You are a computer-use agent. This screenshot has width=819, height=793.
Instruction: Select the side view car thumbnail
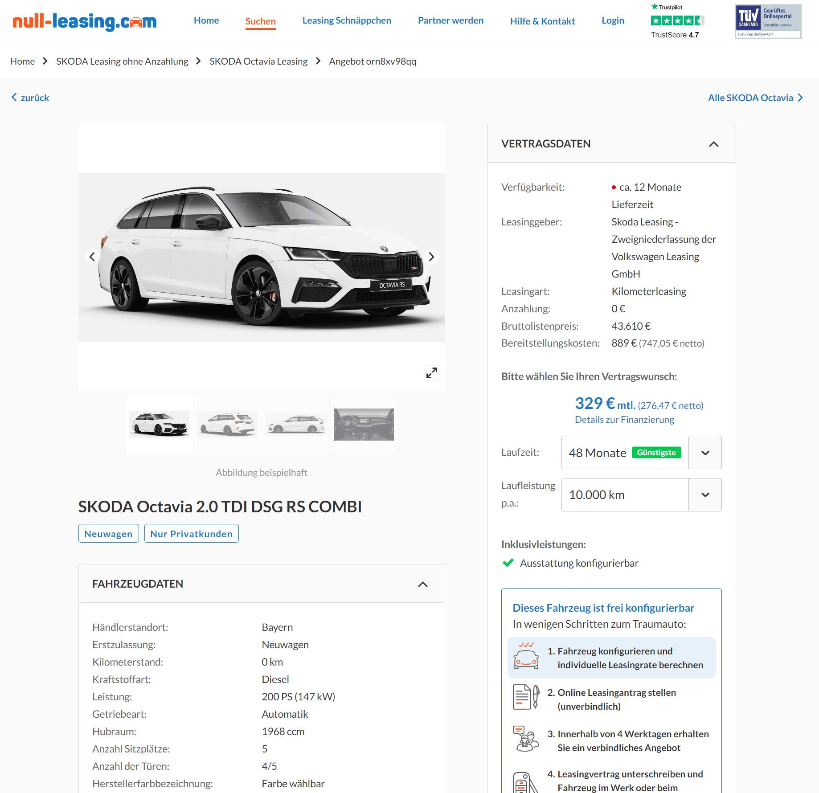coord(296,424)
